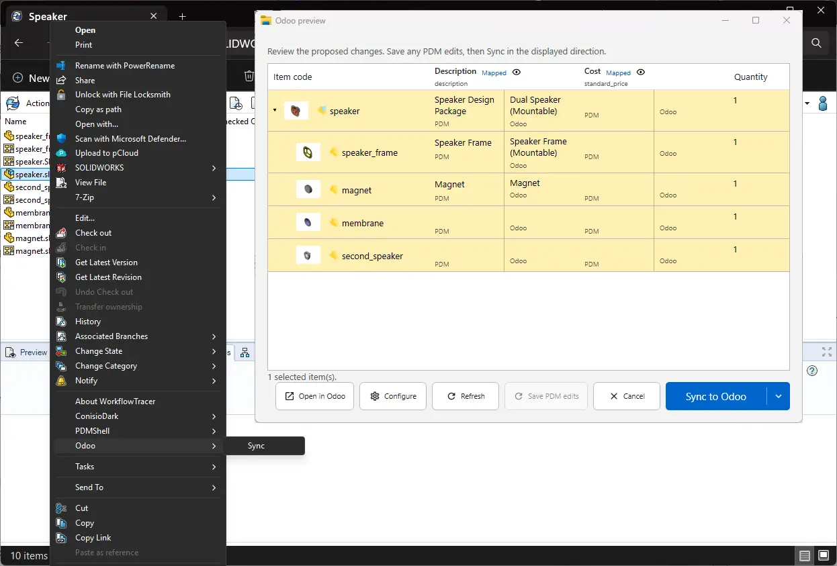Click the speaker_frame part thumbnail
This screenshot has height=566, width=837.
tap(308, 152)
